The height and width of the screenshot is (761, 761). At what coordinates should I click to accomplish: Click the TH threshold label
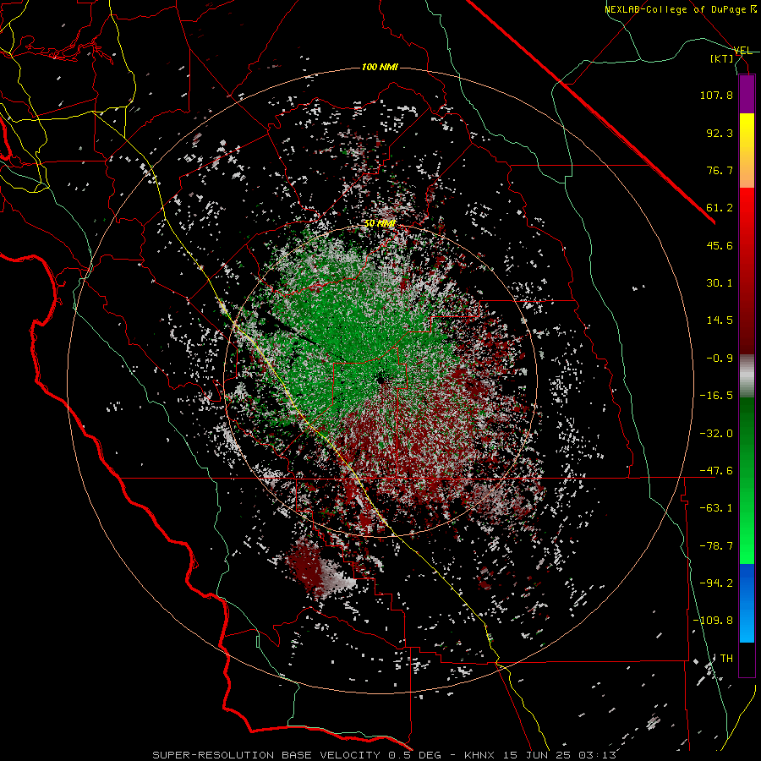[726, 659]
